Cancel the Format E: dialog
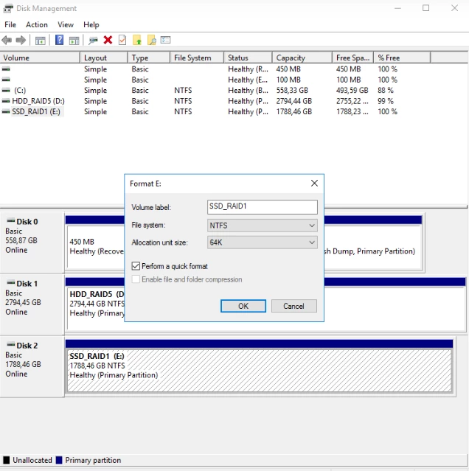The width and height of the screenshot is (469, 471). pos(293,306)
